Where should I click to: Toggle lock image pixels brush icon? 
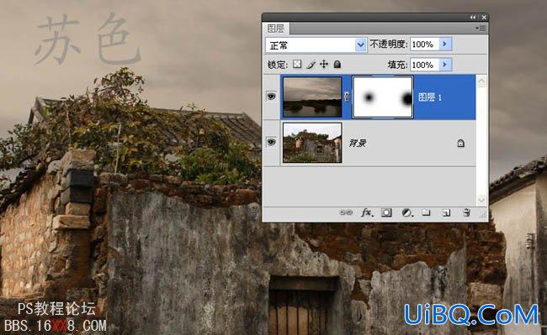[311, 65]
